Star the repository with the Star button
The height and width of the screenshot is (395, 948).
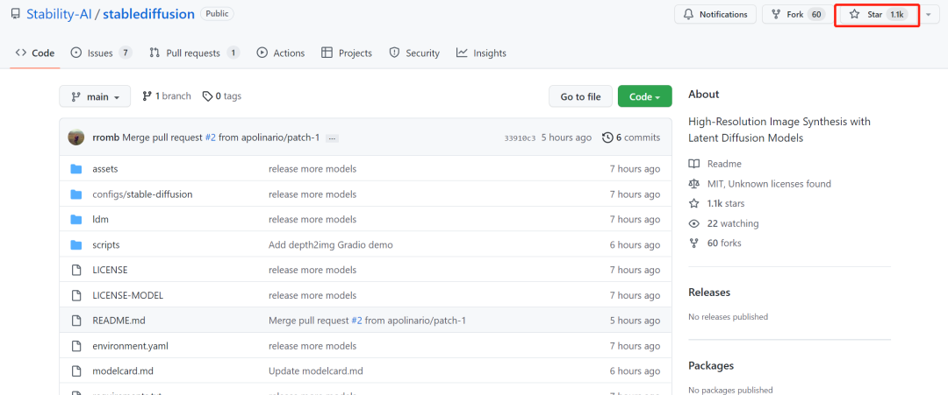876,15
